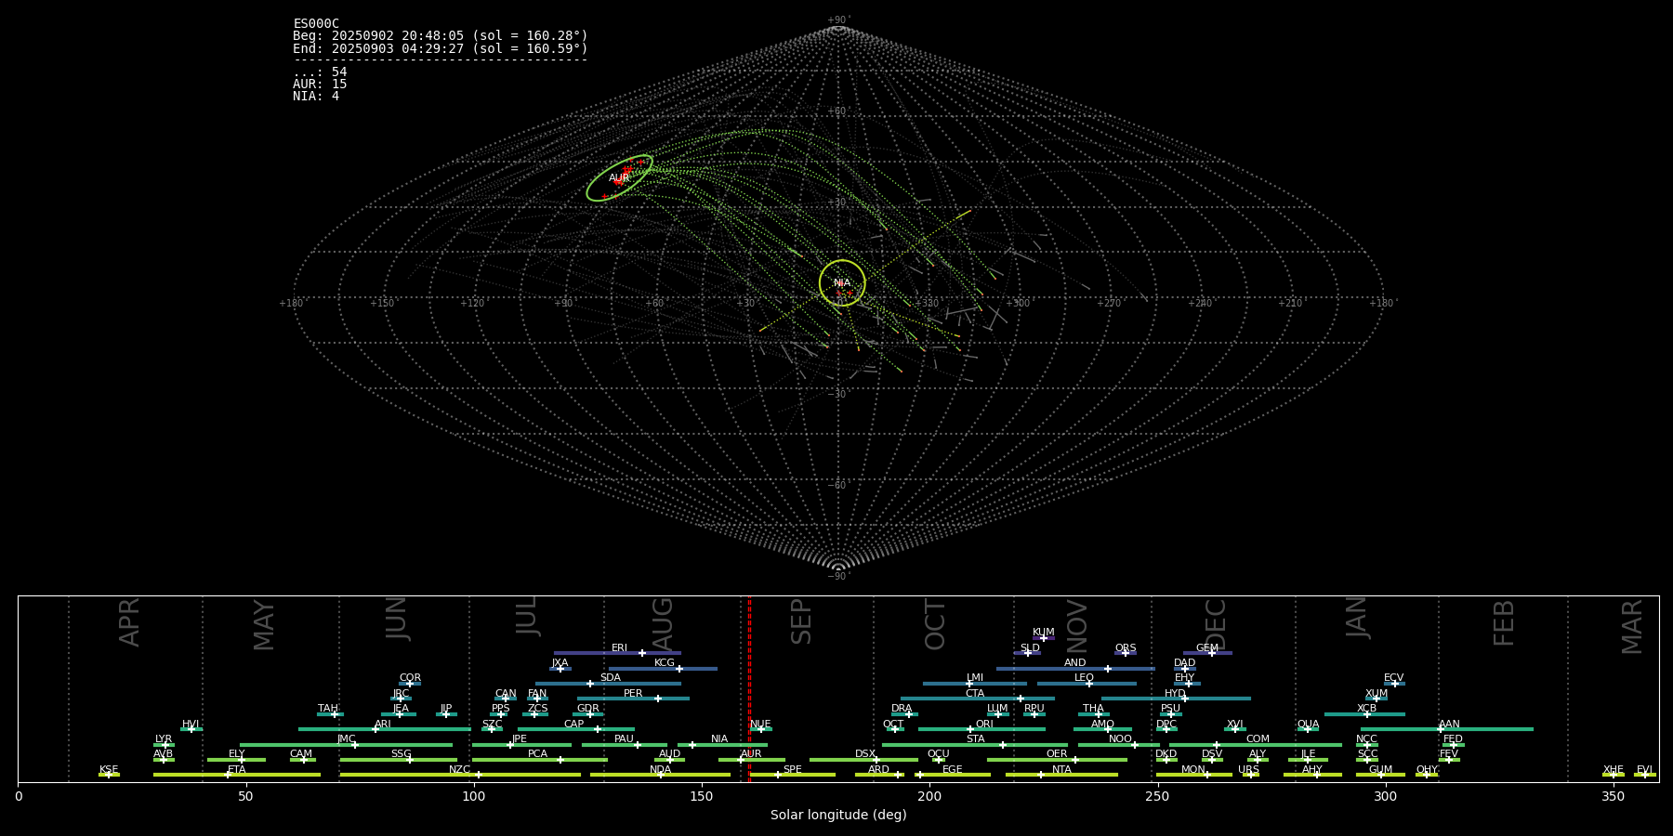Viewport: 1673px width, 836px height.
Task: Click the LEO shower label in timeline
Action: click(1084, 678)
